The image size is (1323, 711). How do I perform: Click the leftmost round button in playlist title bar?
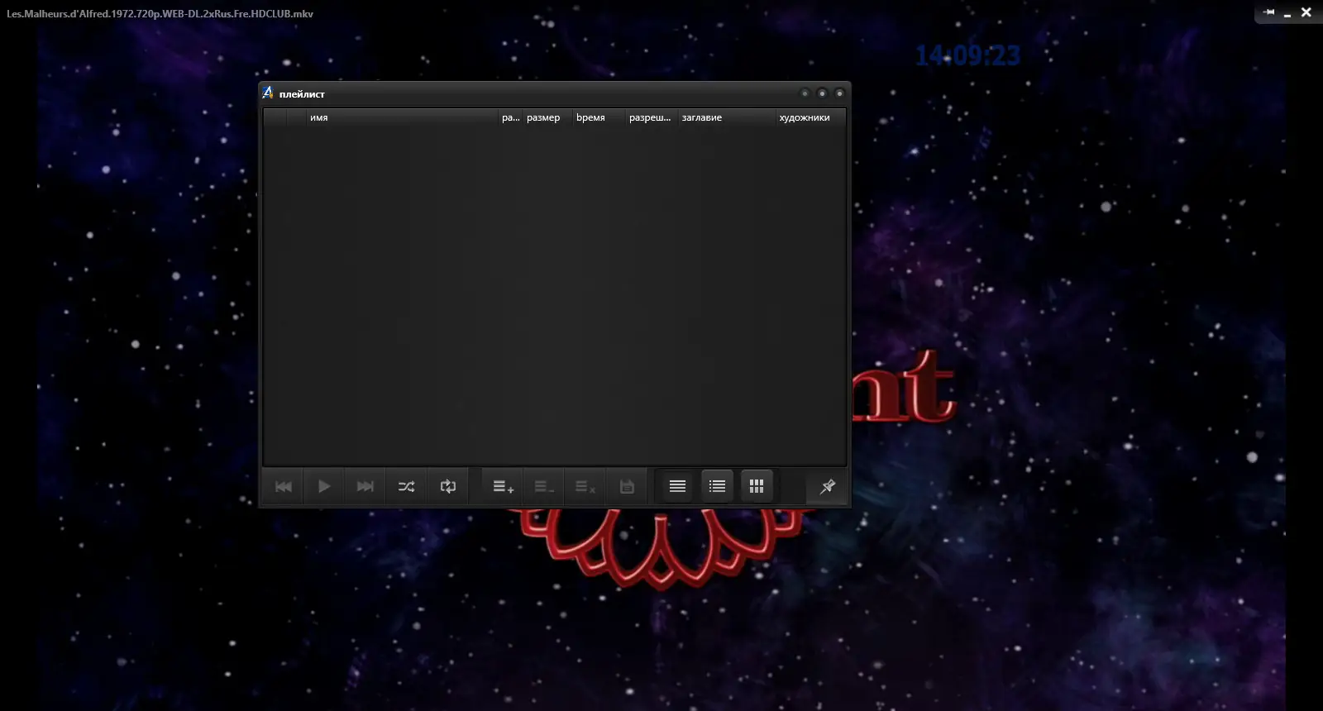(x=805, y=93)
